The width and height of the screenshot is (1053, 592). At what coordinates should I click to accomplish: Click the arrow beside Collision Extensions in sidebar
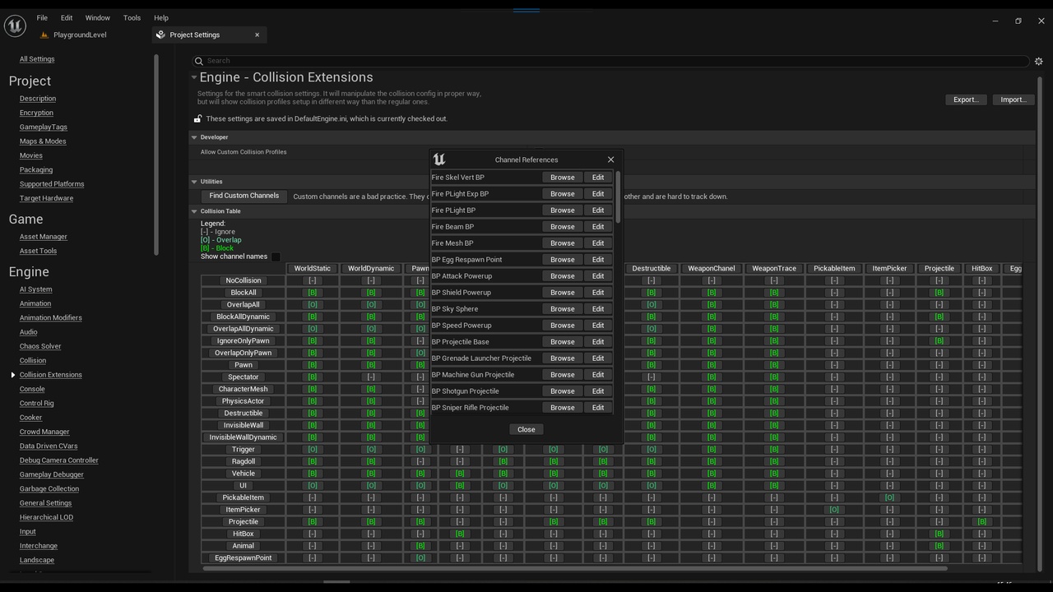pos(13,375)
